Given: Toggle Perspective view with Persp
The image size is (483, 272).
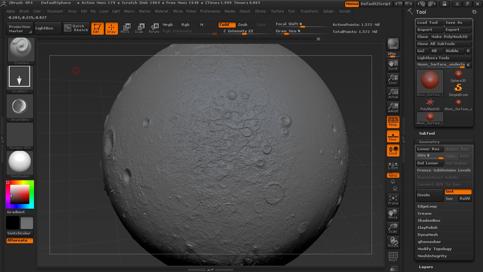Looking at the screenshot, I should point(393,121).
